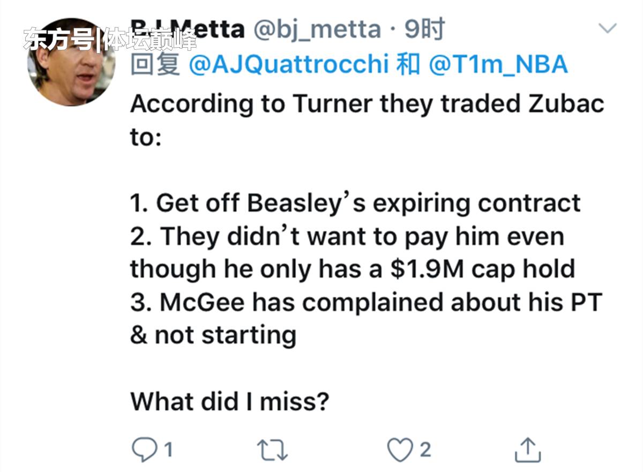Expand the tweet options chevron
The height and width of the screenshot is (472, 643).
point(607,28)
